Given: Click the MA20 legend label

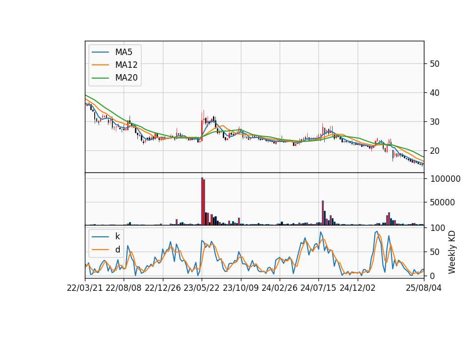Looking at the screenshot, I should point(126,78).
